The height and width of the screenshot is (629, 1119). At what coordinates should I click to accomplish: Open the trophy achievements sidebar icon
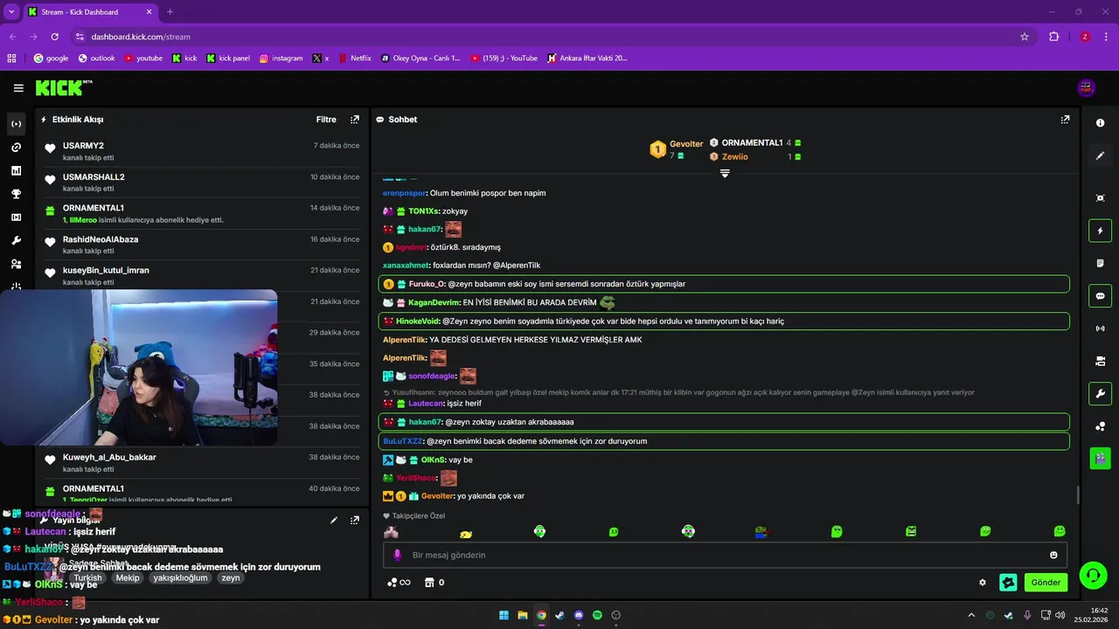click(x=16, y=194)
